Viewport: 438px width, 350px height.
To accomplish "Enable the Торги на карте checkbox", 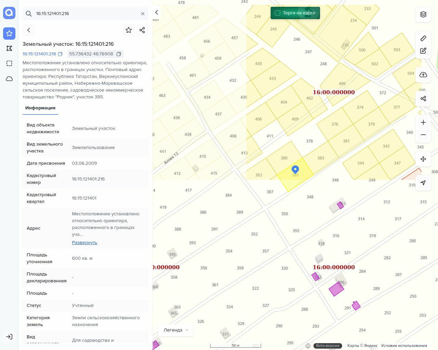I will tap(278, 13).
